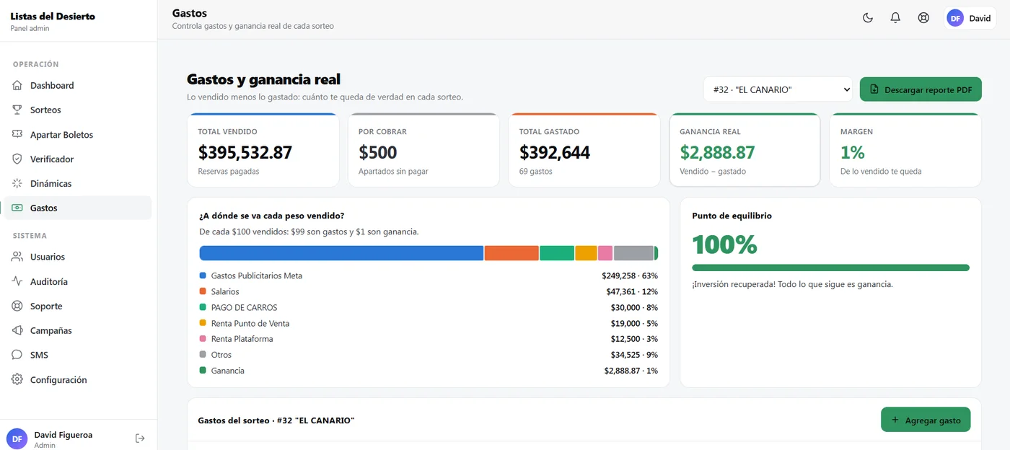Click the Auditoría activity icon
This screenshot has width=1010, height=450.
coord(17,281)
